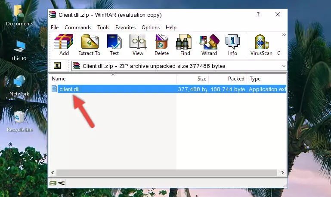The image size is (331, 197).
Task: Click the archive icon in the address bar
Action: tap(76, 66)
